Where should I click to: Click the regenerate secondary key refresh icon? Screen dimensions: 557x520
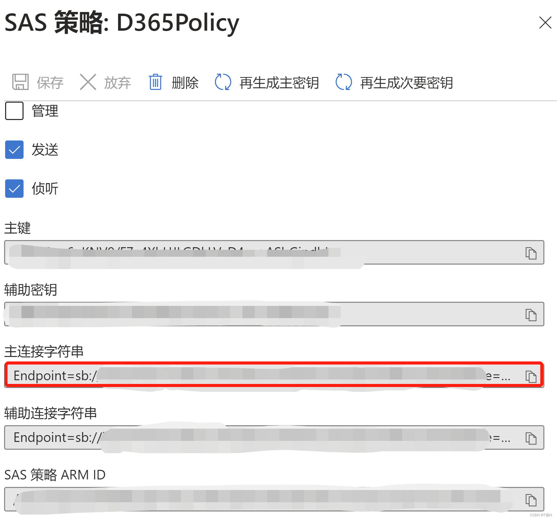coord(344,82)
